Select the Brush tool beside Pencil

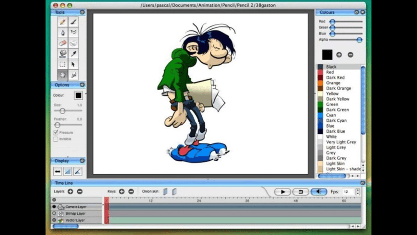click(74, 22)
